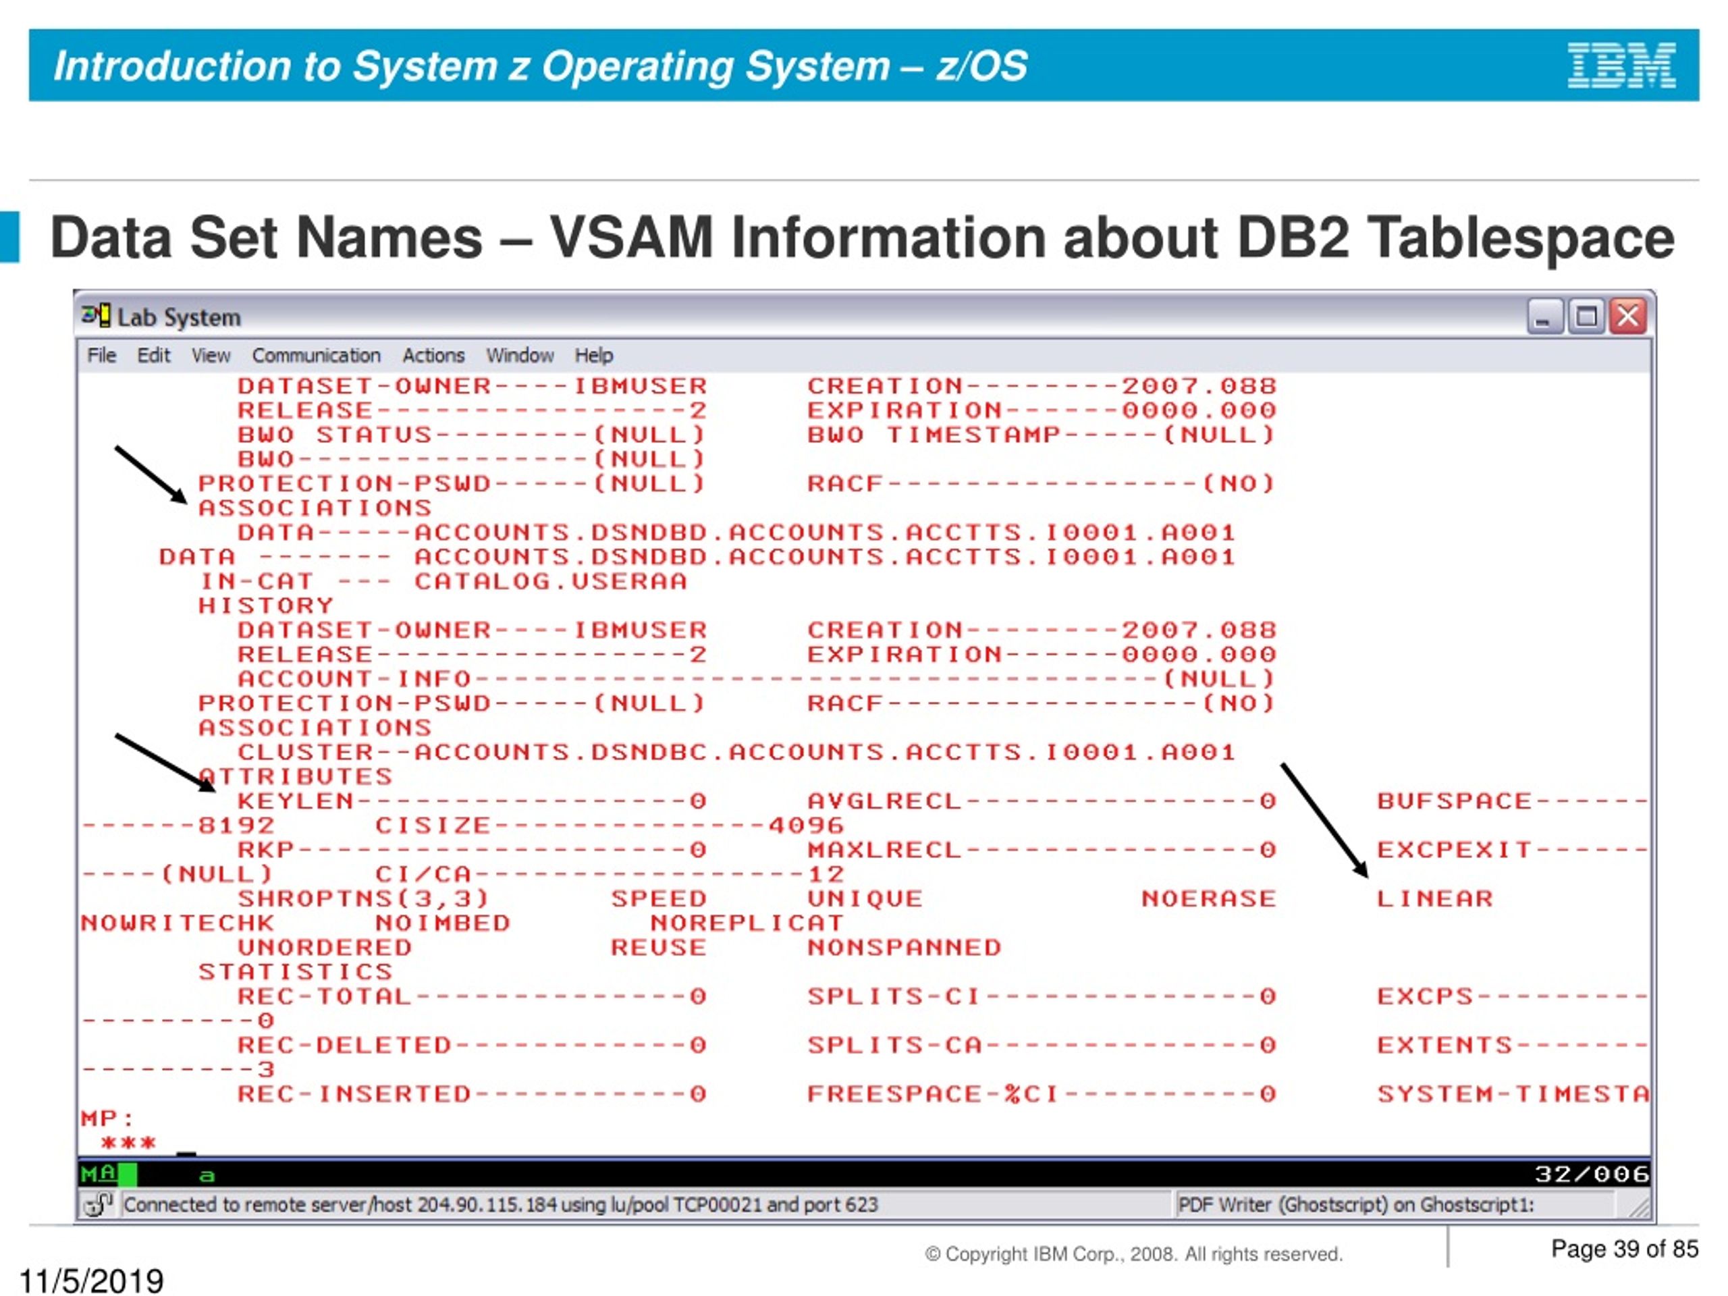This screenshot has width=1728, height=1296.
Task: Open the Window menu
Action: click(x=520, y=356)
